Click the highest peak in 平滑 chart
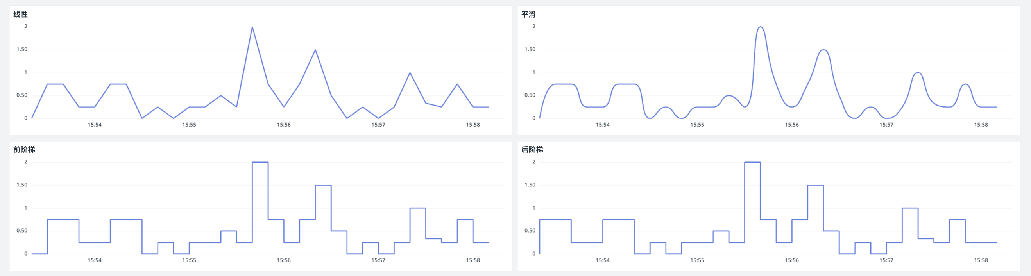The height and width of the screenshot is (276, 1031). pos(760,27)
